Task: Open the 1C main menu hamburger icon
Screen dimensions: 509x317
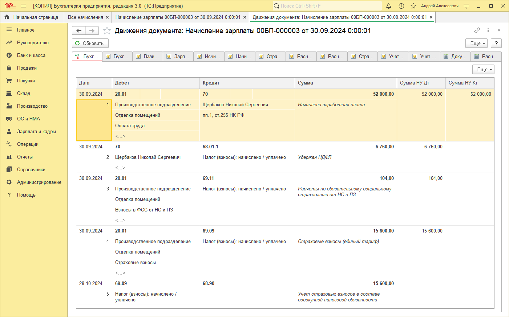Action: 23,6
